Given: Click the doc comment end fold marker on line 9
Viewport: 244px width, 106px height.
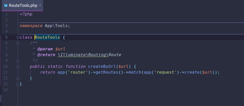Looking at the screenshot, I should click(18, 61).
